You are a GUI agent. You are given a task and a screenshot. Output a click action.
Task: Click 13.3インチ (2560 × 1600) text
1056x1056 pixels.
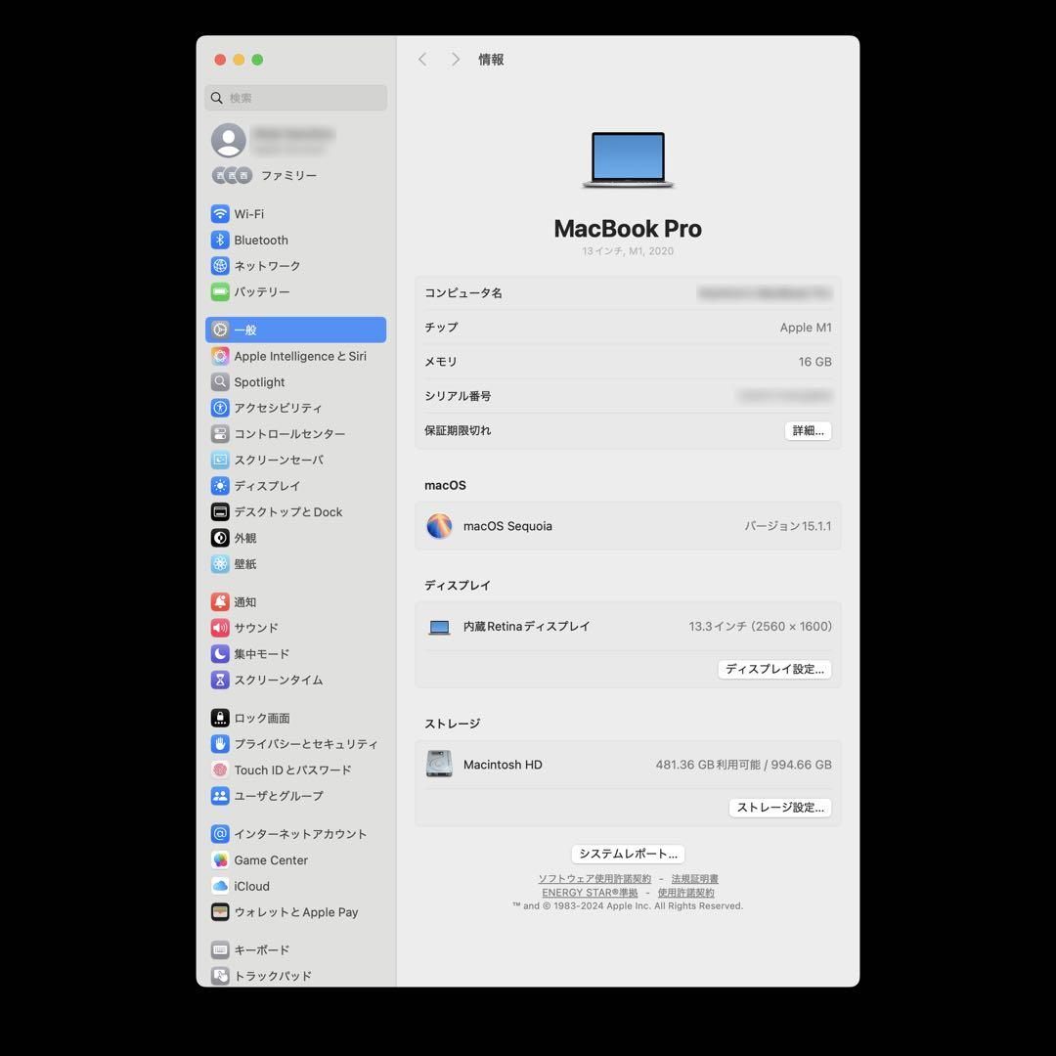(x=760, y=627)
